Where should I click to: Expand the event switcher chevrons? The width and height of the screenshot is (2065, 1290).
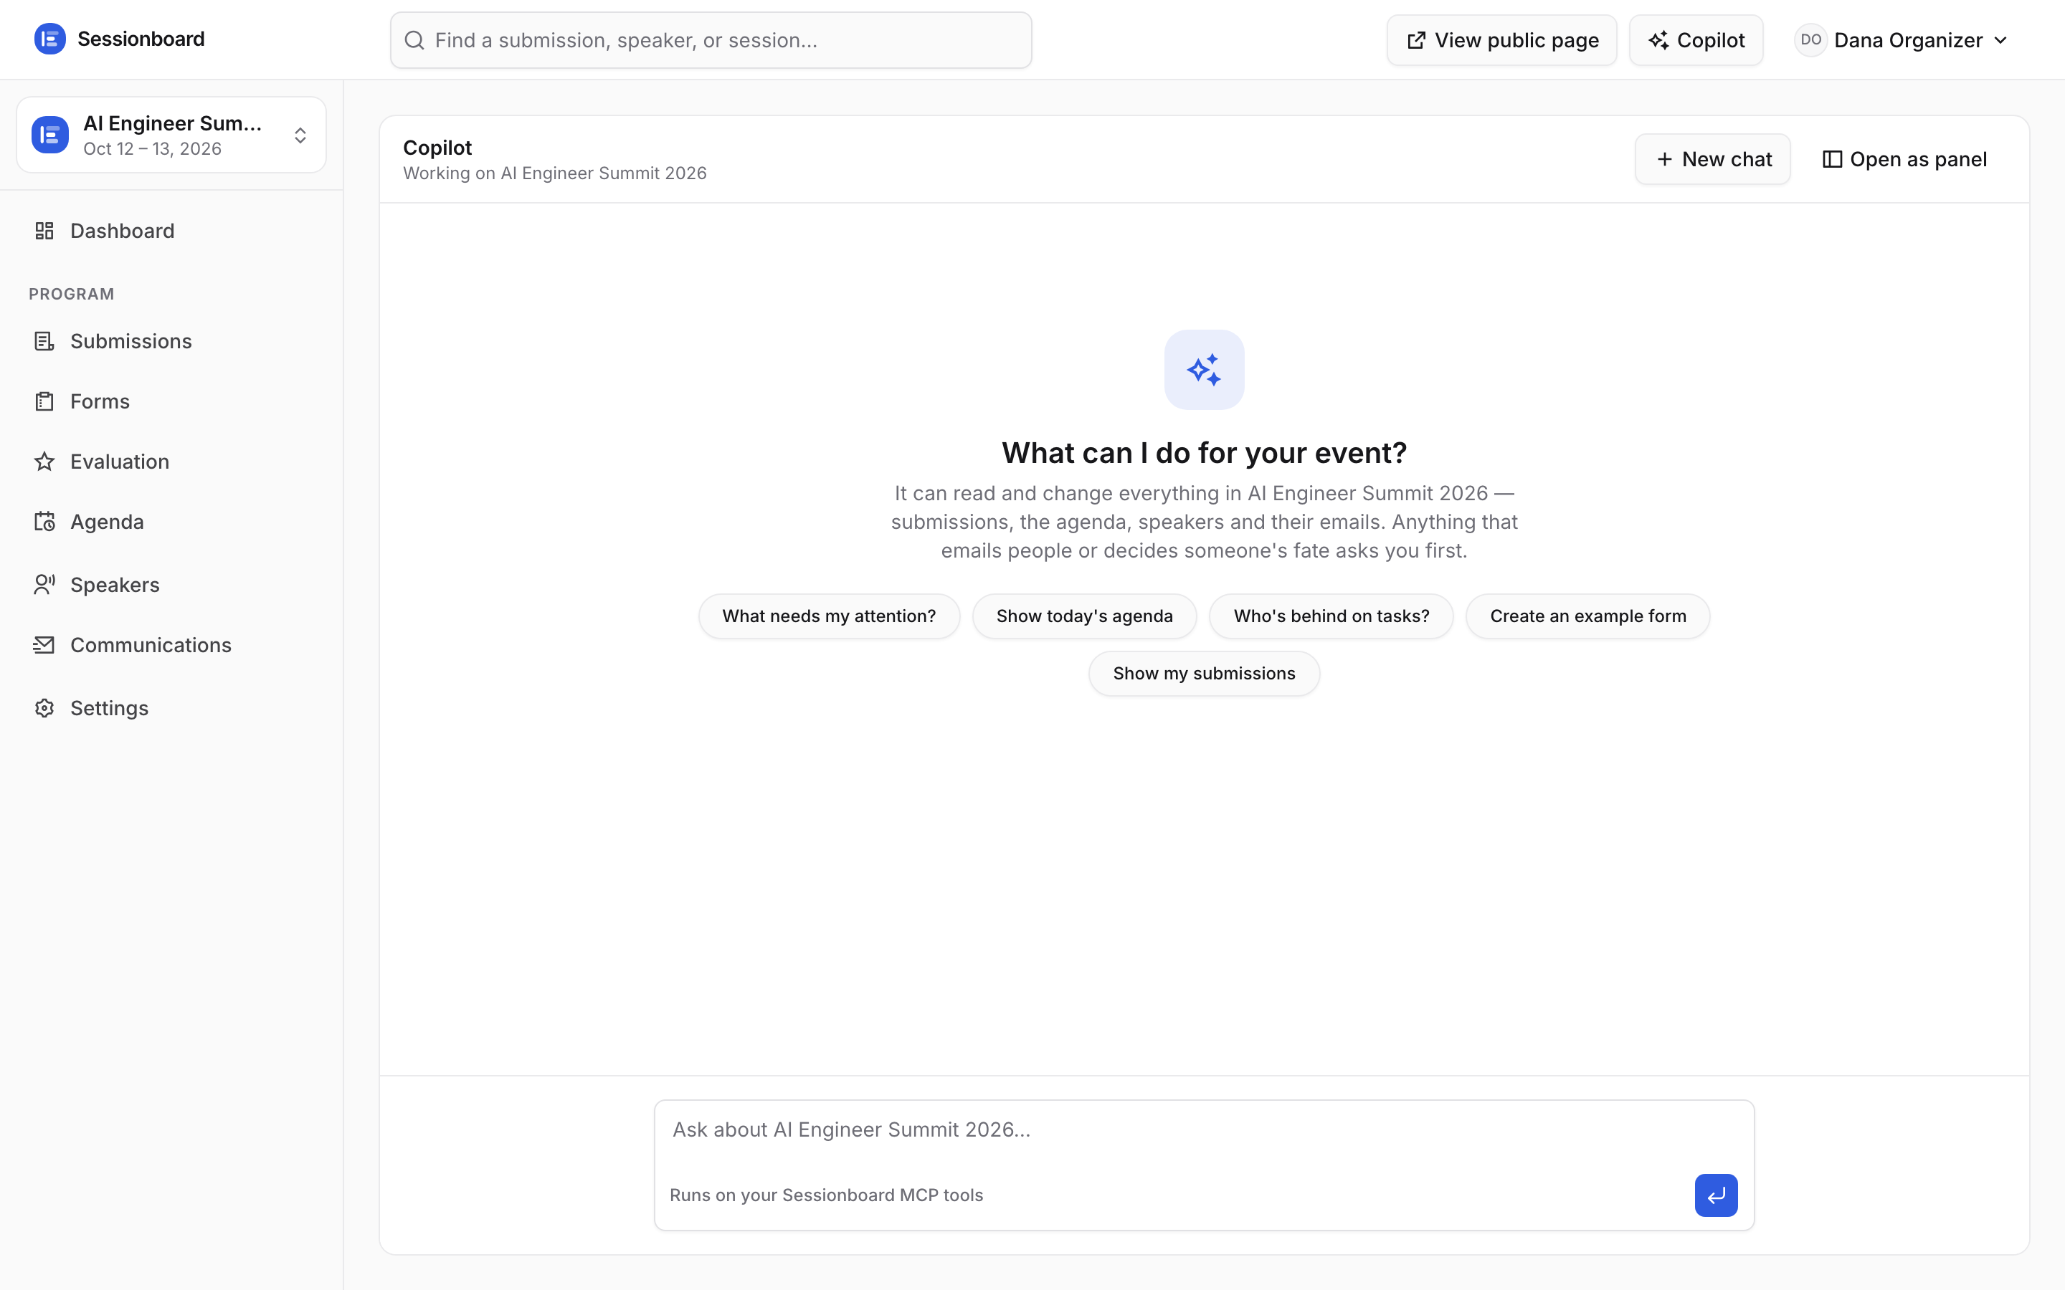coord(300,135)
